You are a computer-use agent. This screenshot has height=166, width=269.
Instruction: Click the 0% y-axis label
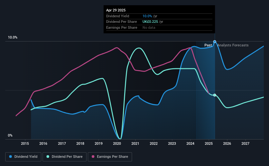10,135
